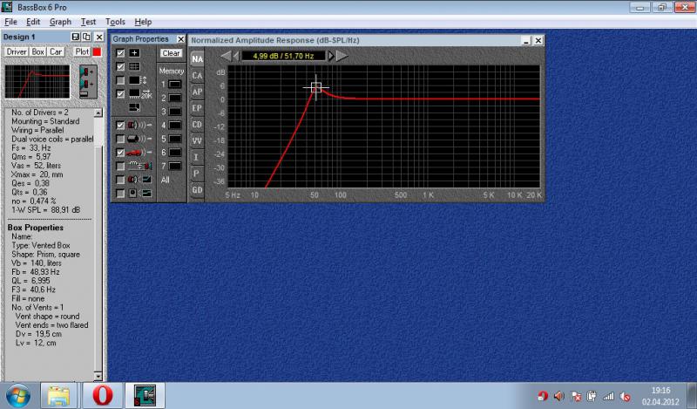Switch to the VV graph tab
The width and height of the screenshot is (697, 409).
(197, 141)
